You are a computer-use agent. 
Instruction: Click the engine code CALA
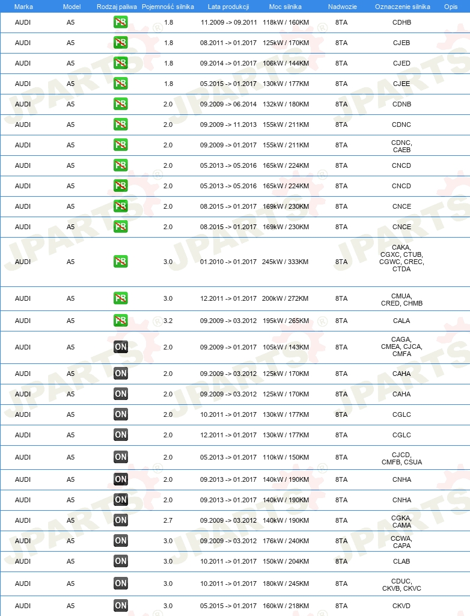401,321
